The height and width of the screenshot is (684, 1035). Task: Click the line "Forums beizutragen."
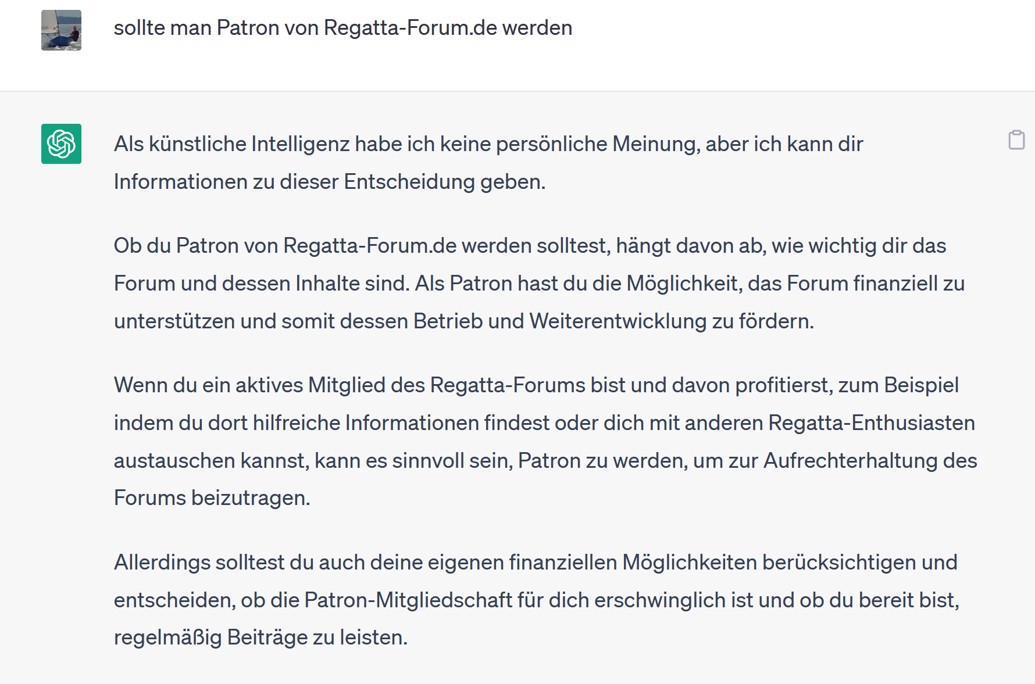point(212,498)
